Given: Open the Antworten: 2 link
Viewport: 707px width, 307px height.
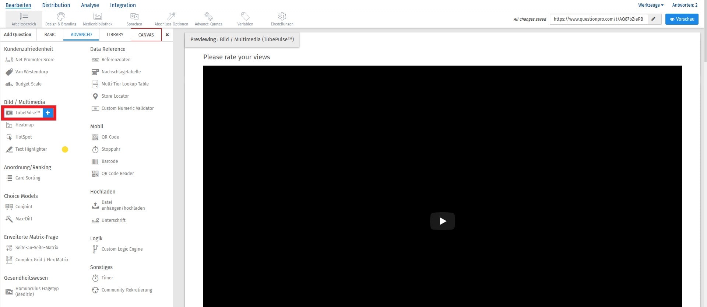Looking at the screenshot, I should (x=685, y=5).
